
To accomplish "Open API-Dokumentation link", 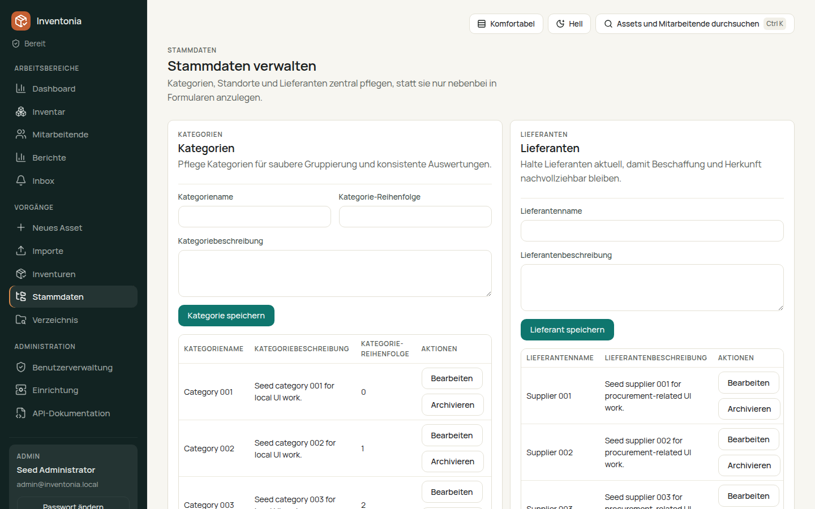I will pyautogui.click(x=73, y=413).
